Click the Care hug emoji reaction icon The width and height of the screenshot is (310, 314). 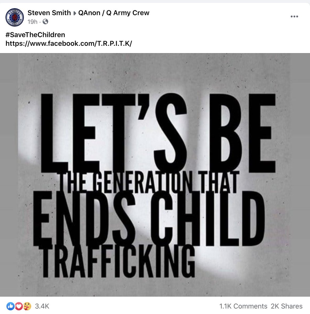27,306
